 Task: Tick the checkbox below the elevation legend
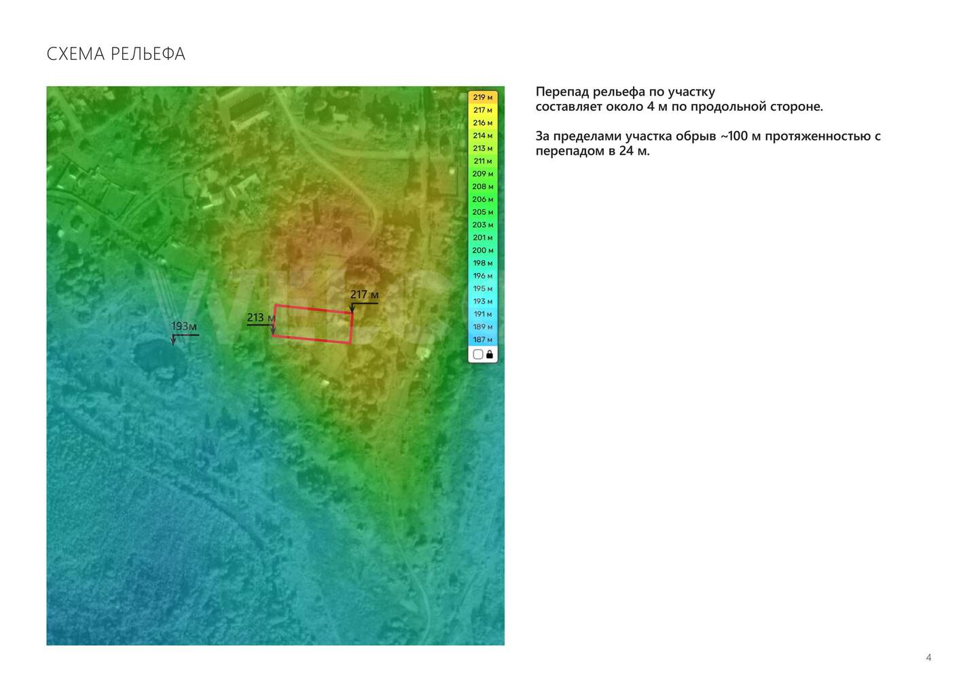tap(478, 354)
